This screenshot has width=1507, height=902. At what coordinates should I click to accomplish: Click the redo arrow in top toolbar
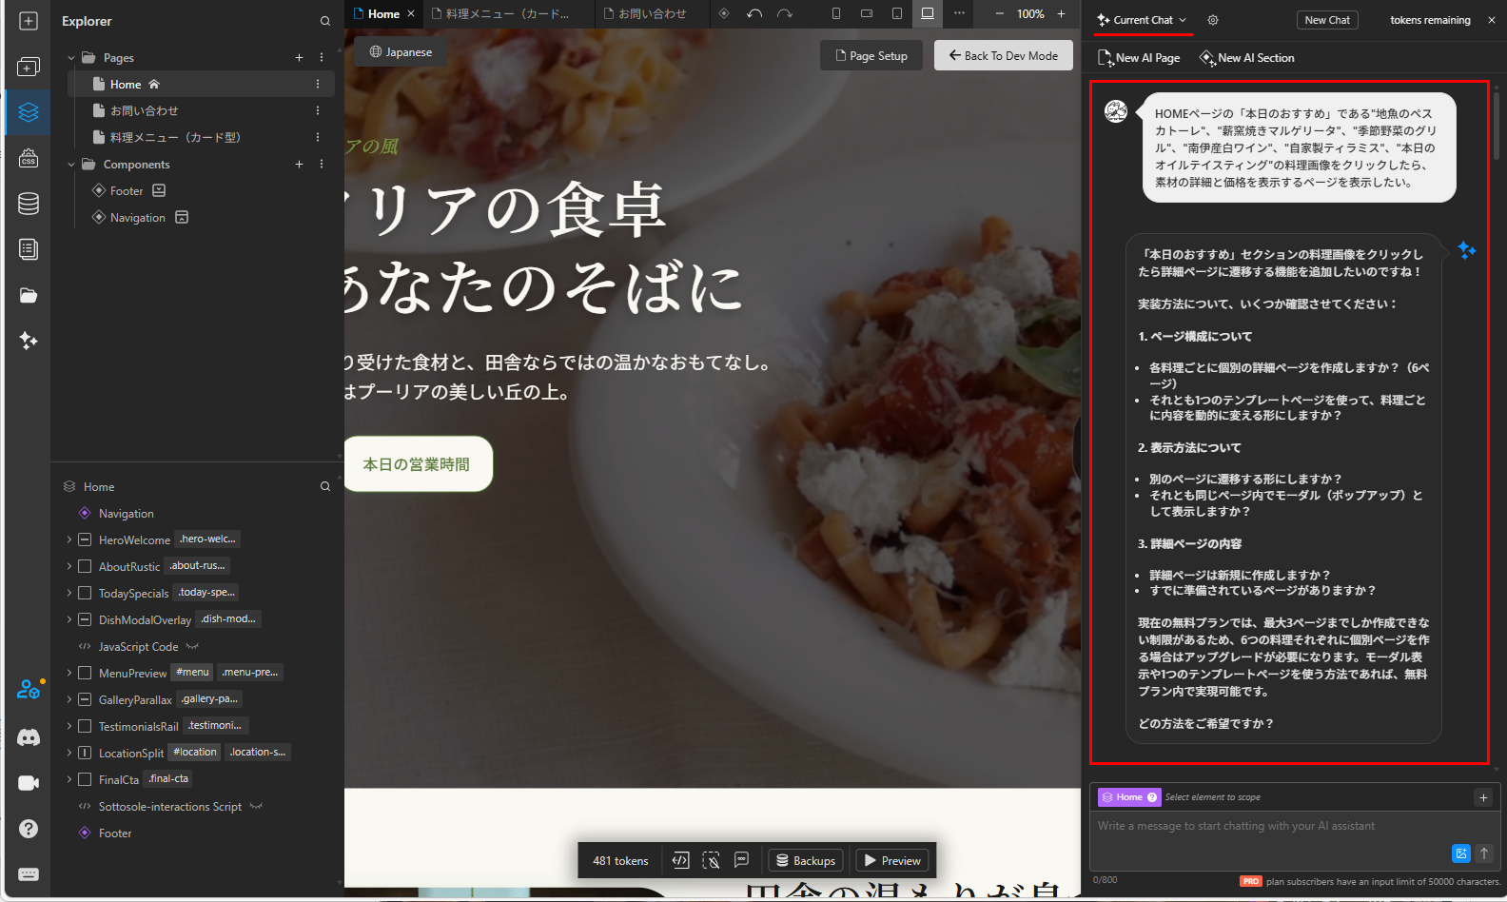click(784, 13)
